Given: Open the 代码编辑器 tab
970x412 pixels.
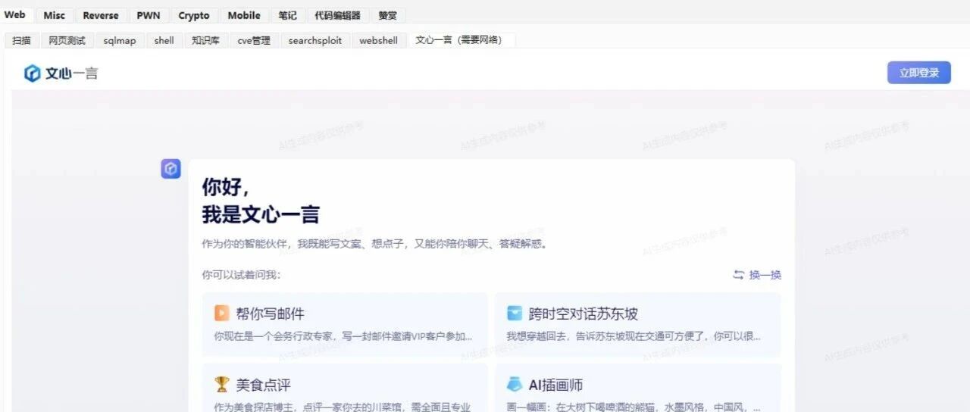Looking at the screenshot, I should click(x=338, y=15).
